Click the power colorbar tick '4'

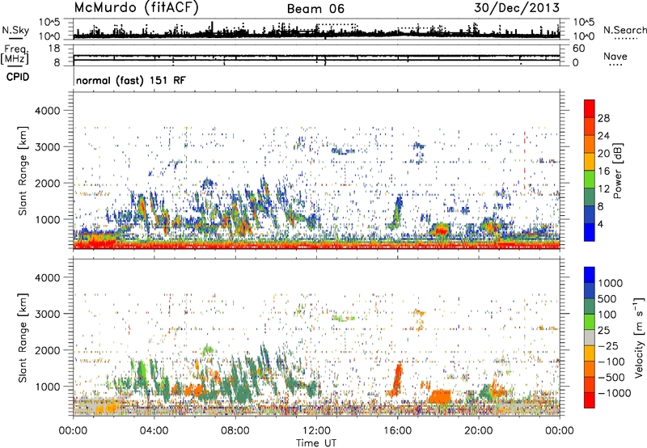(x=600, y=224)
